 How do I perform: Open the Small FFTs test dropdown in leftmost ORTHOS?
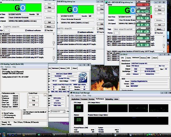pos(22,27)
